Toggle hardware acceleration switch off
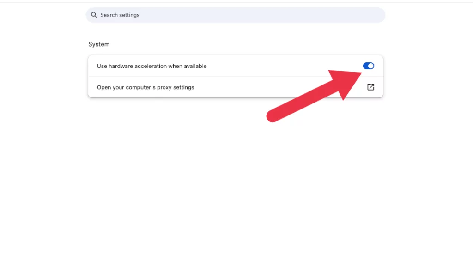The width and height of the screenshot is (473, 266). tap(368, 66)
